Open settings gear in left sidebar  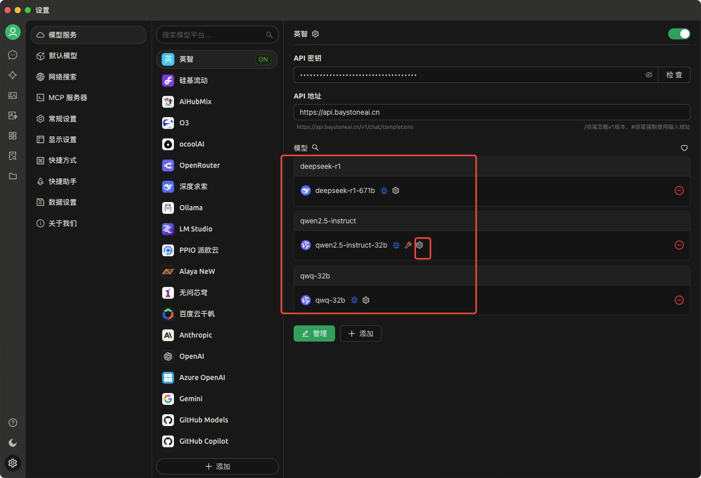coord(13,463)
